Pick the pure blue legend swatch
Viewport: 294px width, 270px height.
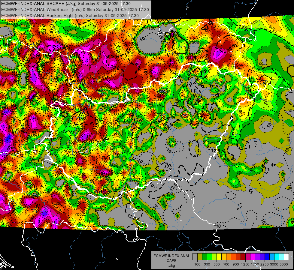pyautogui.click(x=267, y=256)
